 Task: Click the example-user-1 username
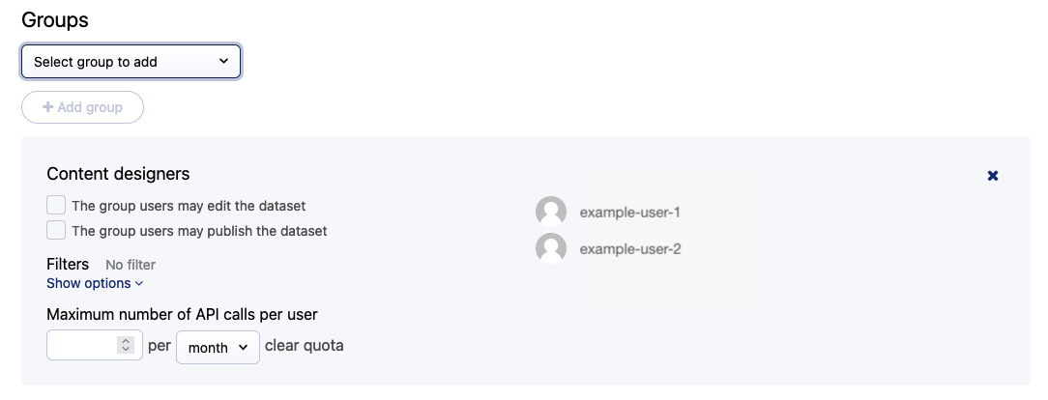click(630, 212)
